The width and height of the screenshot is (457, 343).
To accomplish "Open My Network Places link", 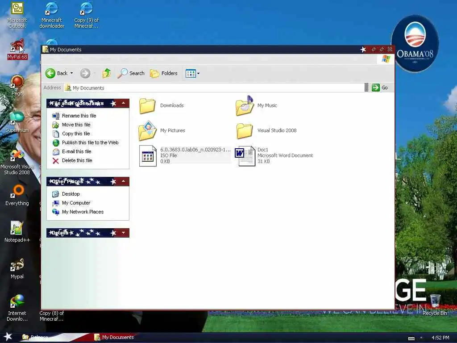I will pos(83,212).
